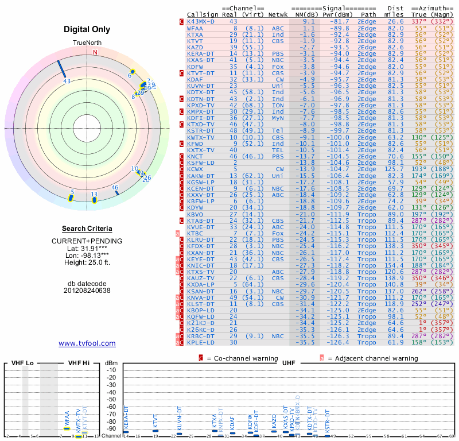Click the adjacent channel icon beside KTBC
Viewport: 459px width, 441px height.
pyautogui.click(x=177, y=234)
